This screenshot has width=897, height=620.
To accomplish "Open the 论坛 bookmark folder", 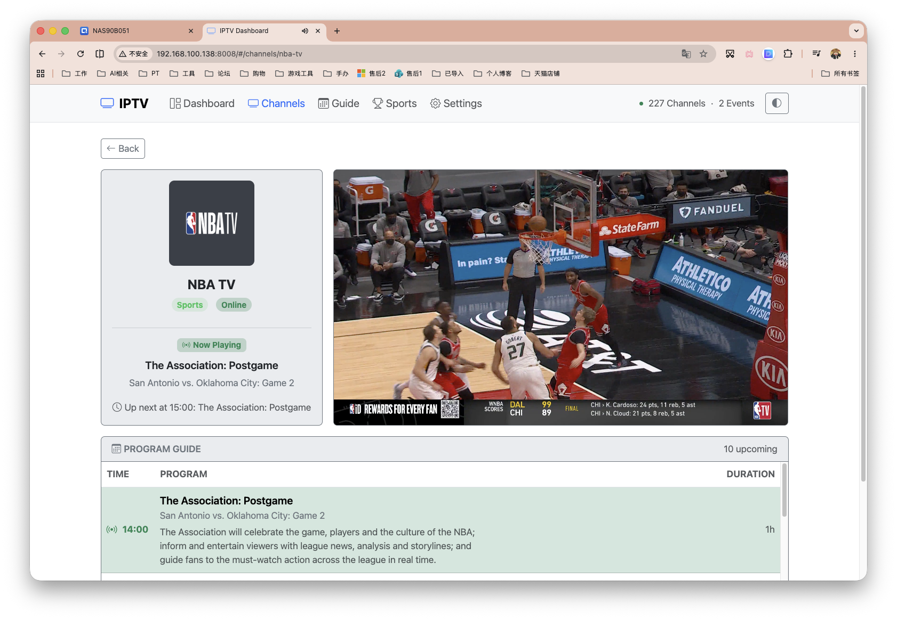I will (x=218, y=74).
